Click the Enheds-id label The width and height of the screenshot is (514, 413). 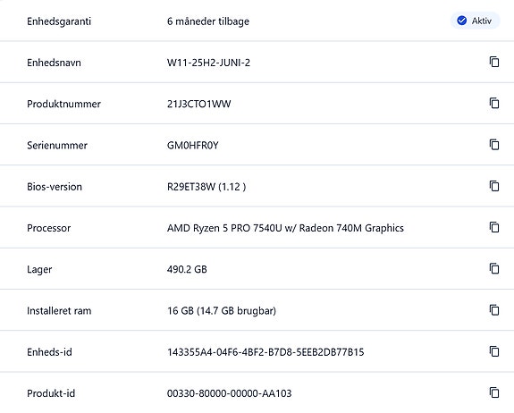pyautogui.click(x=49, y=352)
